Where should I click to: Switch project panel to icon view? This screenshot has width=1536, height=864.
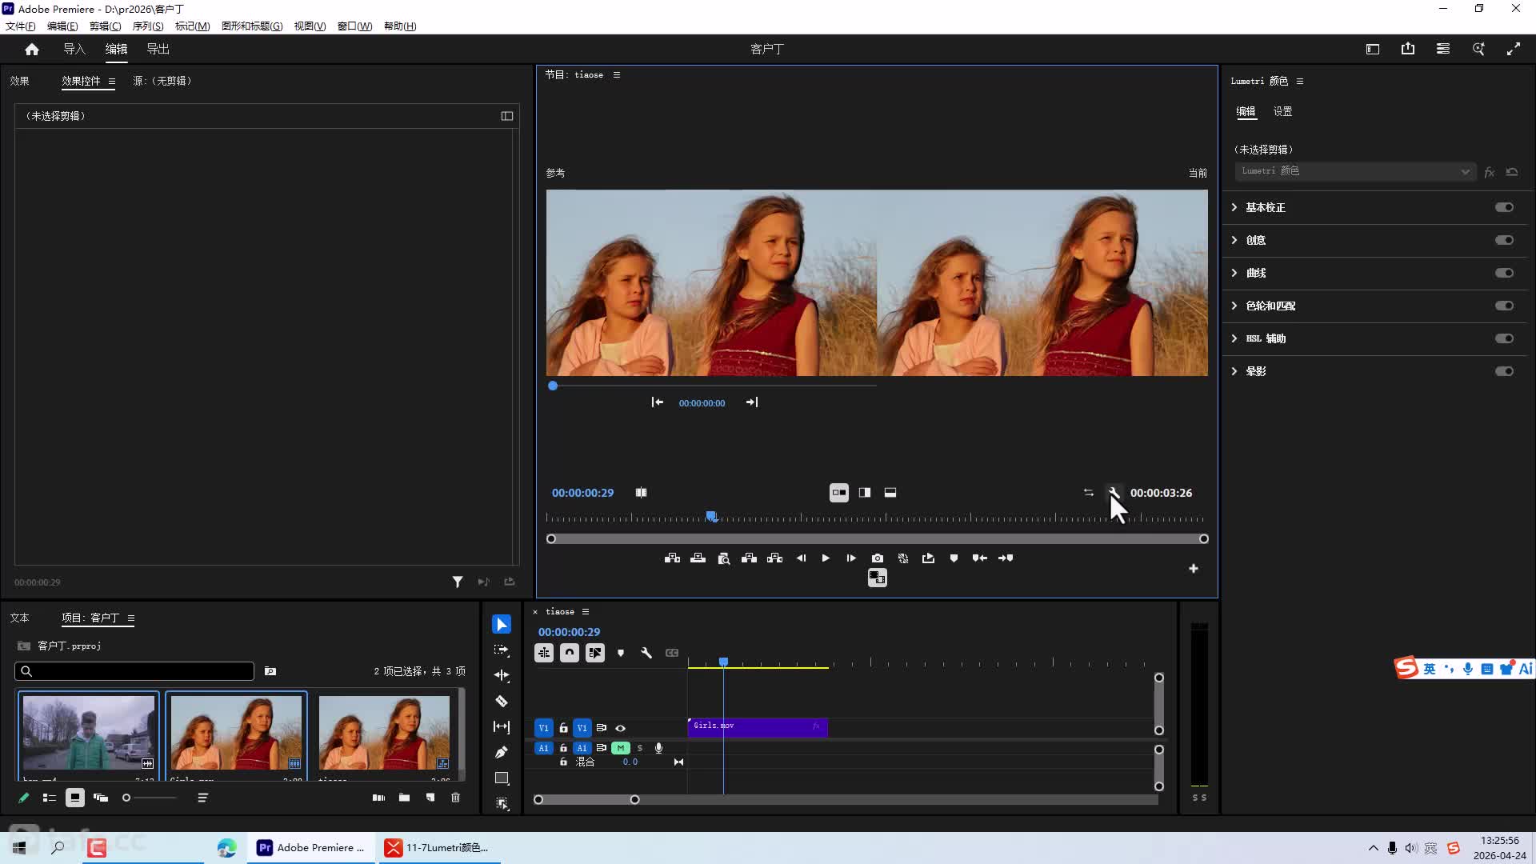(x=75, y=798)
